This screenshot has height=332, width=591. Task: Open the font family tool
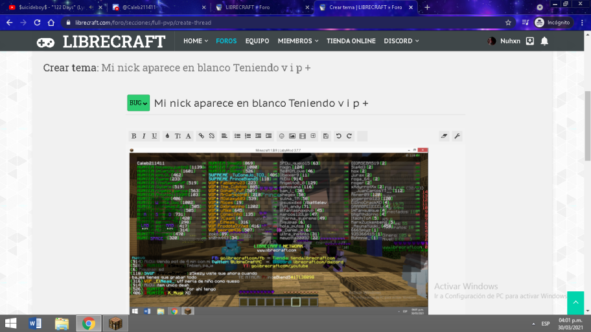pyautogui.click(x=188, y=136)
